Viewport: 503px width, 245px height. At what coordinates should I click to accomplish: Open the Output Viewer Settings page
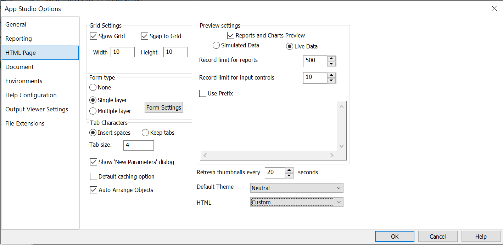37,109
